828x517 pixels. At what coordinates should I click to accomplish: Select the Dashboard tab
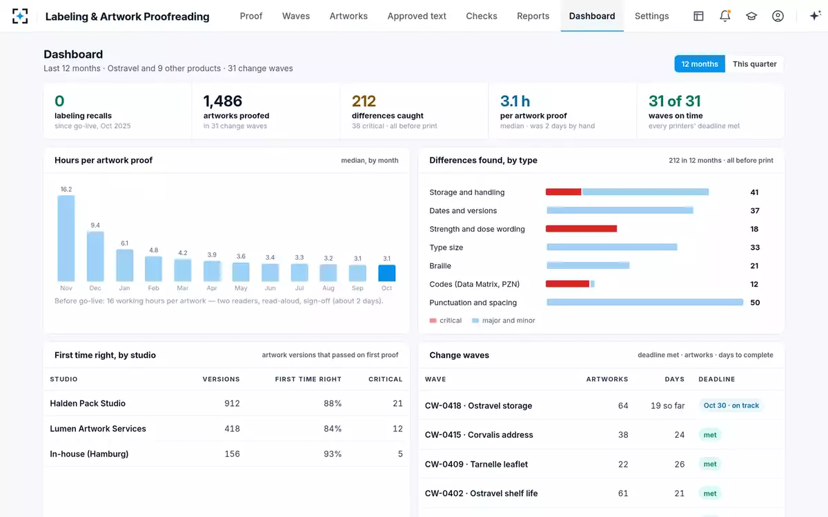(x=592, y=16)
